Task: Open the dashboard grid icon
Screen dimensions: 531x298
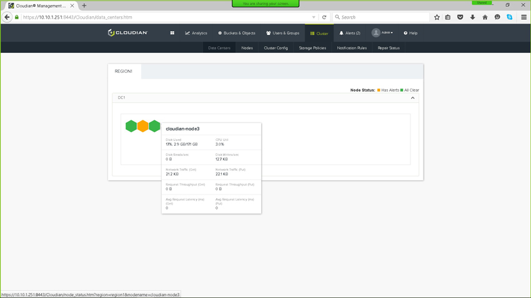Action: point(172,33)
